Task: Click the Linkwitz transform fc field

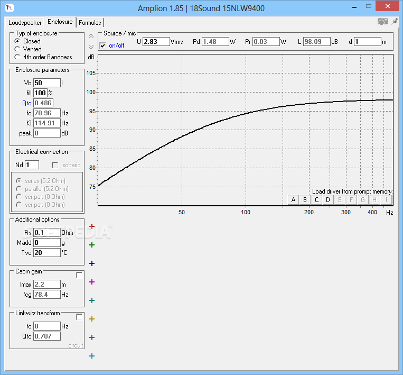Action: click(47, 326)
